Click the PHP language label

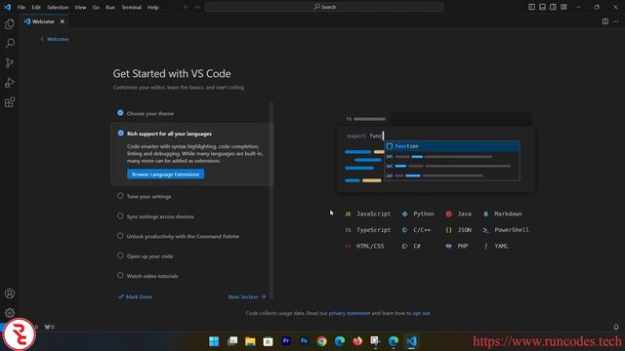tap(463, 247)
